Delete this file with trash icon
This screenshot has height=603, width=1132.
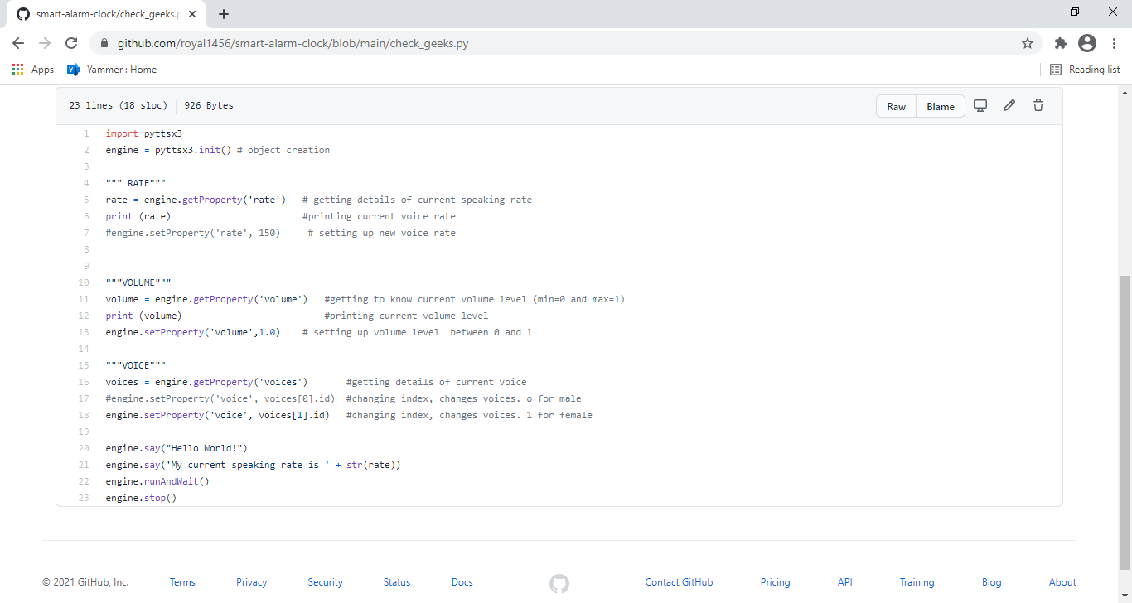click(1038, 106)
